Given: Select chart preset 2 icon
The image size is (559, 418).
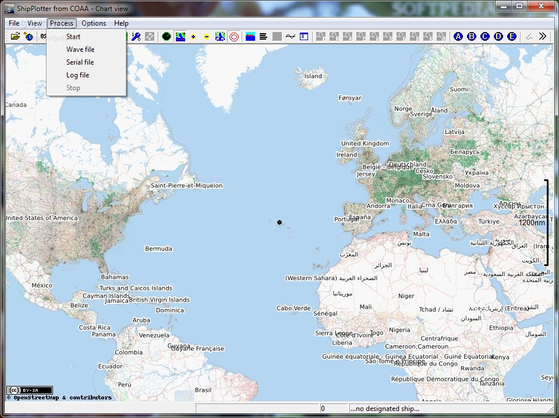Looking at the screenshot, I should tap(334, 36).
